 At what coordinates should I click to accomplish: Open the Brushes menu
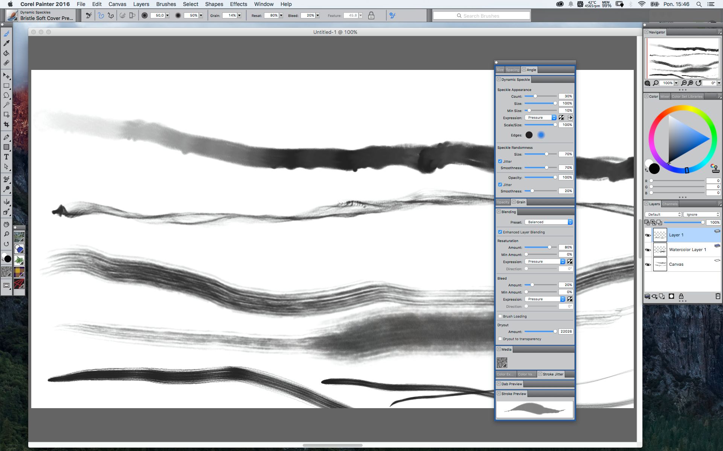click(166, 4)
